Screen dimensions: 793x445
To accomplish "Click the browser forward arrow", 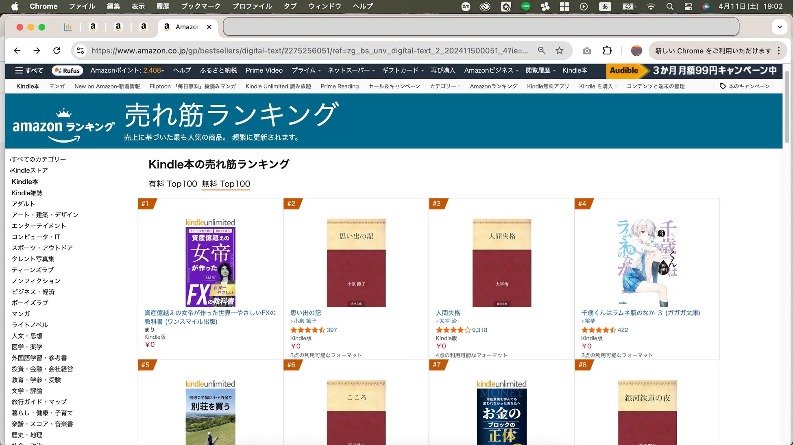I will (x=37, y=51).
